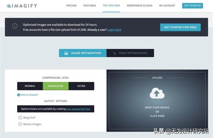Open the Features page
This screenshot has height=138, width=213.
click(90, 6)
